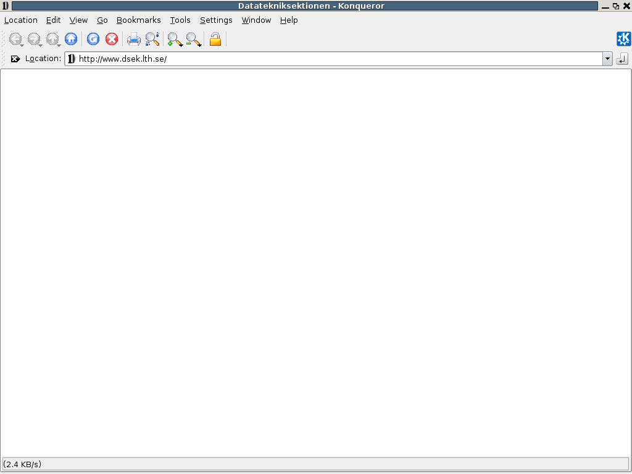Open the Settings menu
Viewport: 632px width, 474px height.
(x=216, y=20)
